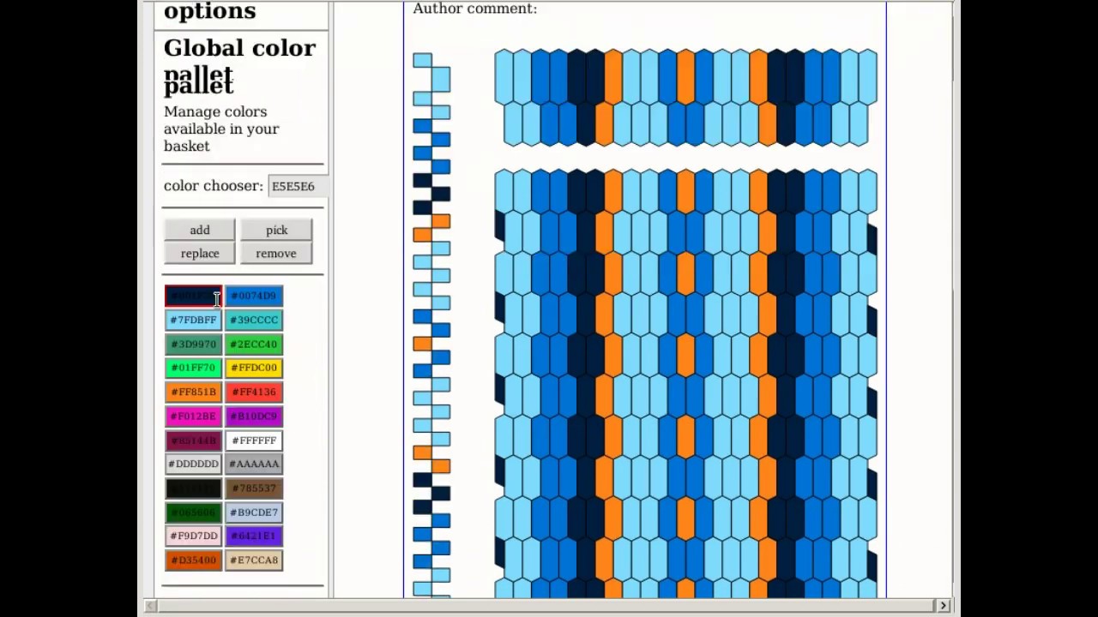
Task: Select the #0074D9 blue swatch
Action: click(254, 296)
